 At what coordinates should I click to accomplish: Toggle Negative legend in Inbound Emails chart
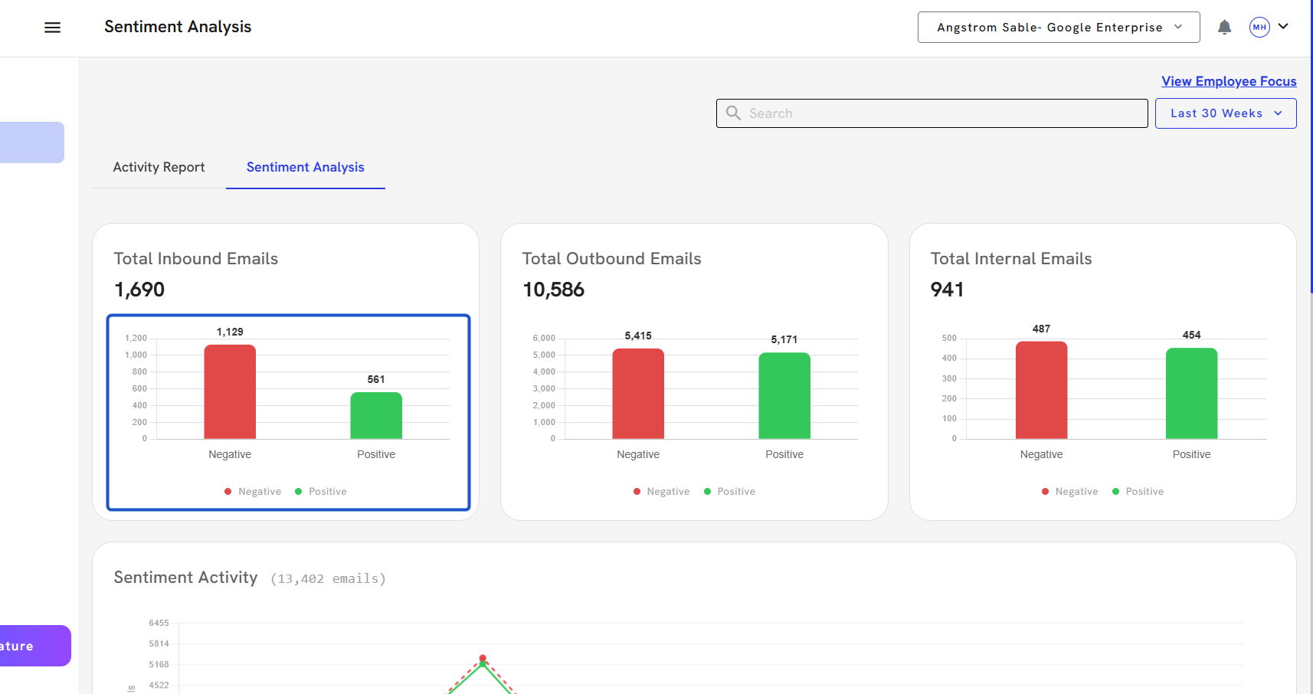click(253, 492)
